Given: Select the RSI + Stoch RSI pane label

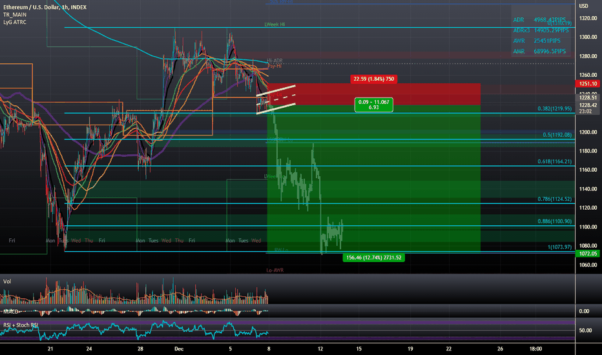Looking at the screenshot, I should pos(21,325).
